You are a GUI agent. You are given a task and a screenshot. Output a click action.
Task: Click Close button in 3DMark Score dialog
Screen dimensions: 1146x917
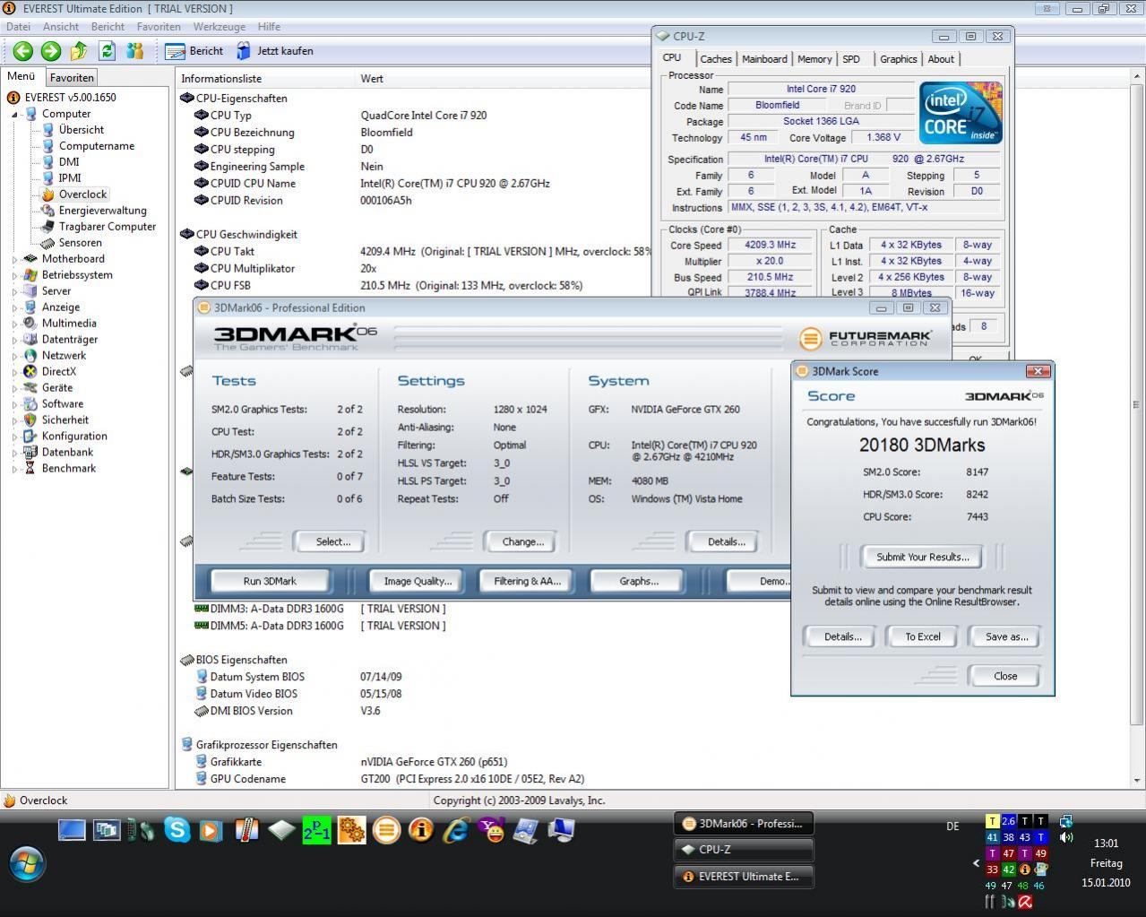[x=1005, y=676]
